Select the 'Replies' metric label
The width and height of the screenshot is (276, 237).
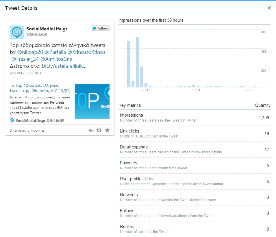coord(127,227)
